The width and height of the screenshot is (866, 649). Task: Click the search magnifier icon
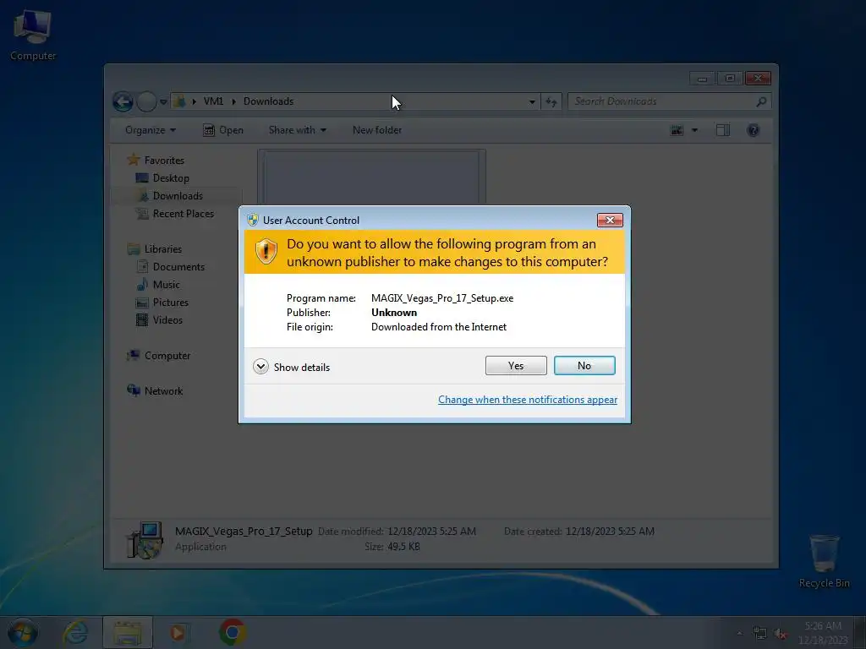click(x=761, y=101)
